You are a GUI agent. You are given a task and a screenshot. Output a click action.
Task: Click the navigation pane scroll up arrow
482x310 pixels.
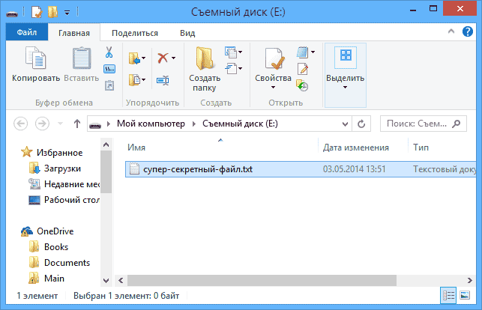106,145
